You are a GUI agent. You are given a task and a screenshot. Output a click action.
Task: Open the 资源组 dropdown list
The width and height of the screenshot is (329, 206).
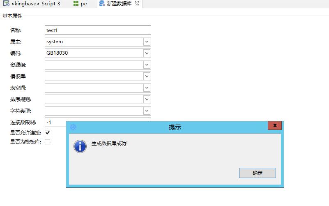point(147,65)
